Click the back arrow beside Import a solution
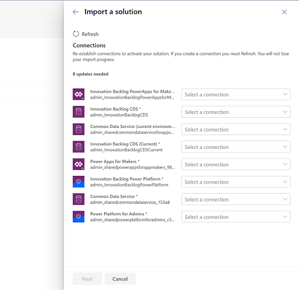Viewport: 299px width, 290px height. pos(76,12)
